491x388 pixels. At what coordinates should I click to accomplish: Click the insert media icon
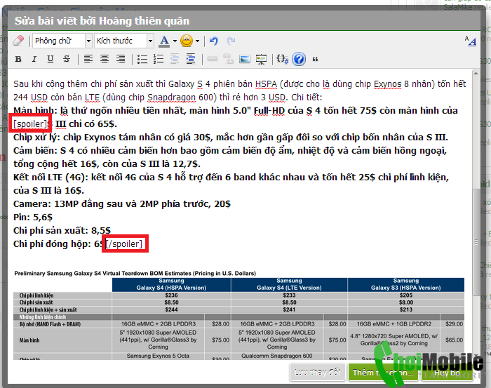[261, 59]
